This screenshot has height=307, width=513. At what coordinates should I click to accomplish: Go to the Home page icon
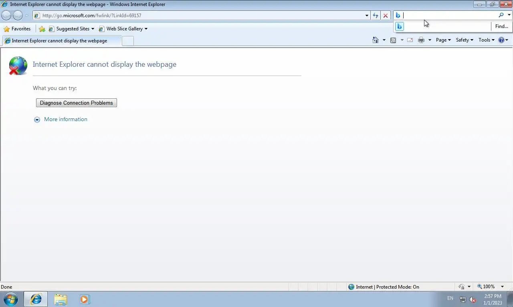(376, 40)
